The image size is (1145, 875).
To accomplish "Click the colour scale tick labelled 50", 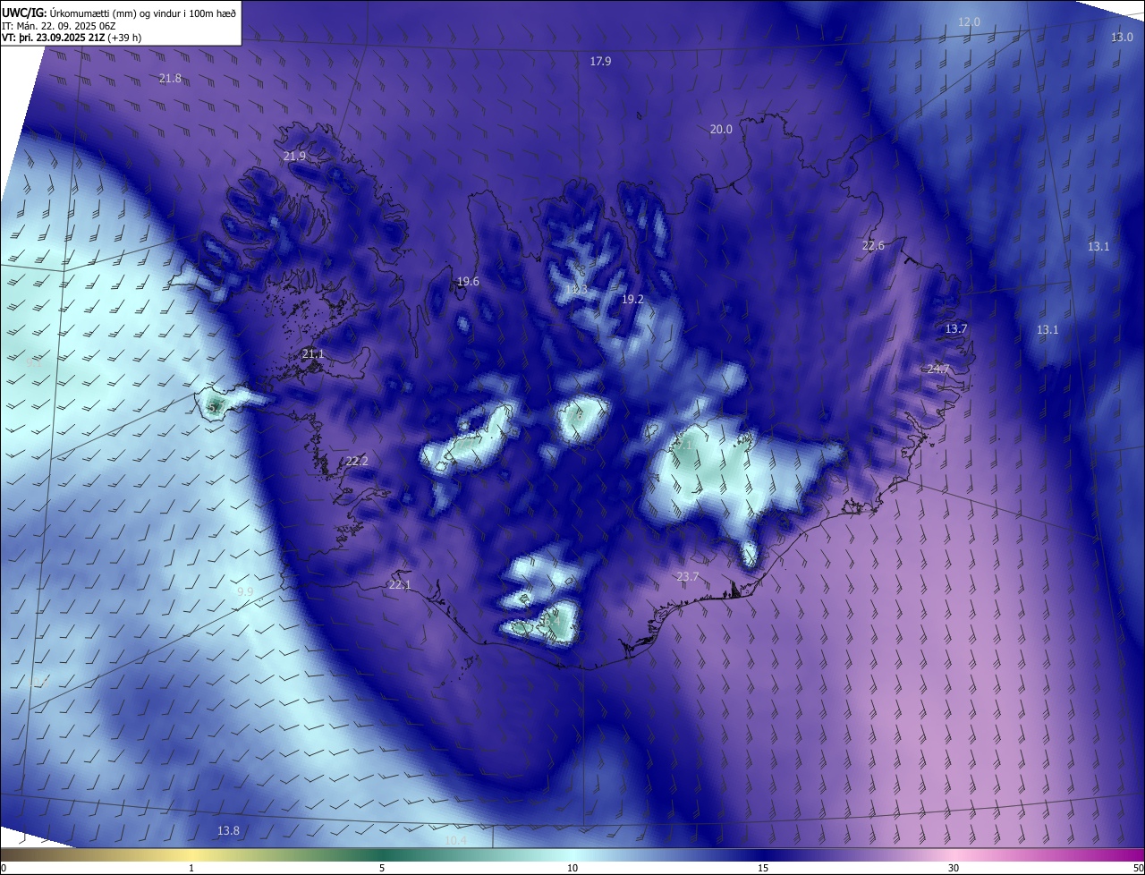I will pyautogui.click(x=1138, y=869).
